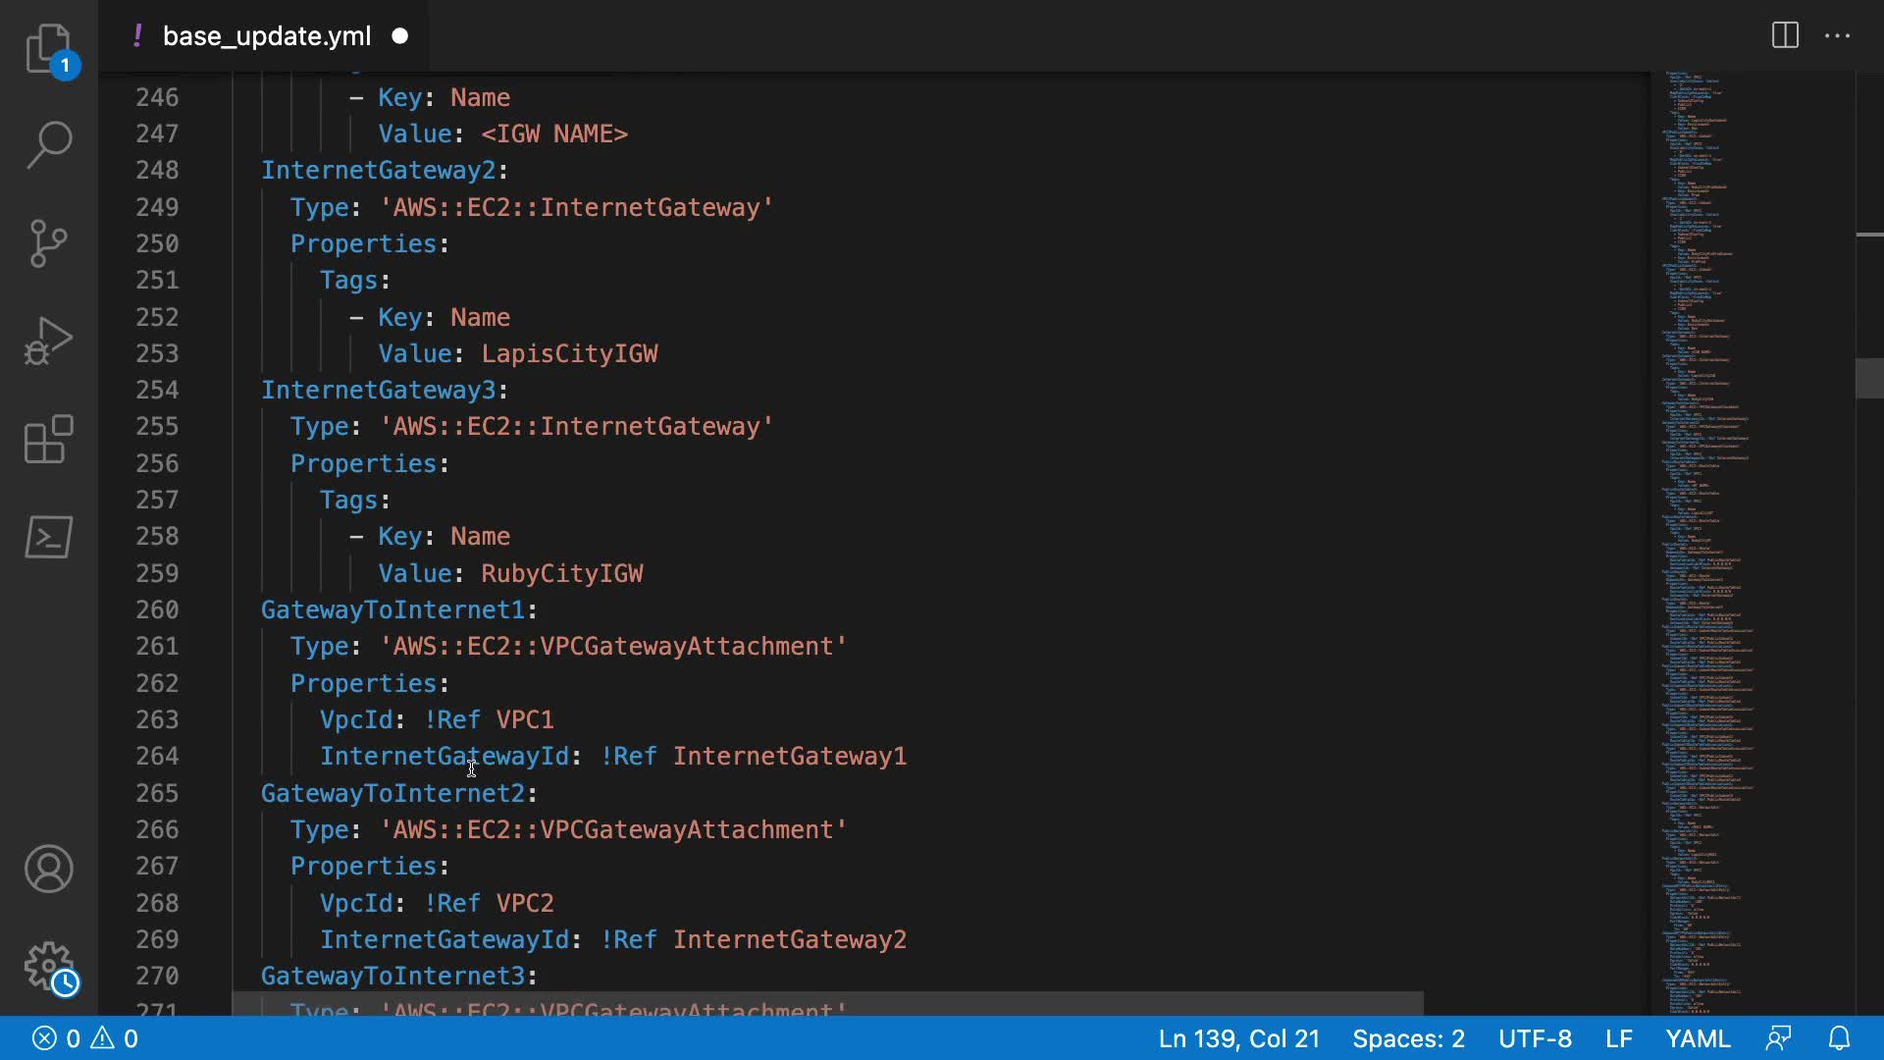The width and height of the screenshot is (1884, 1060).
Task: Open the Manage gear menu
Action: click(x=48, y=967)
